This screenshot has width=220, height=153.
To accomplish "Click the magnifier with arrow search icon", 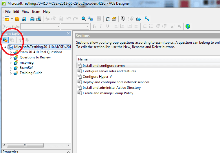I will coord(147,19).
